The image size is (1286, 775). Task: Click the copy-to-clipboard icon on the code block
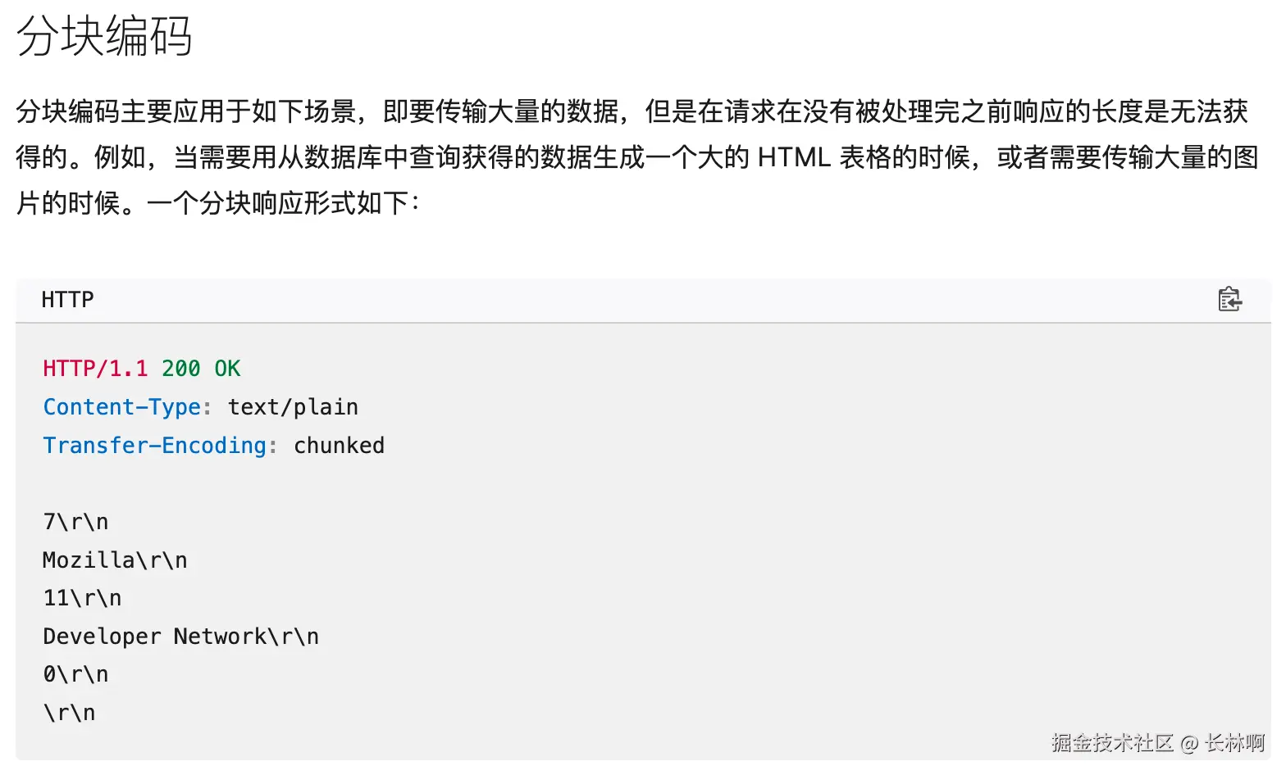coord(1229,300)
